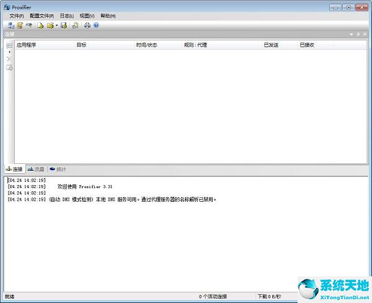Open the 帮助(H) menu
The height and width of the screenshot is (303, 372).
pyautogui.click(x=108, y=16)
